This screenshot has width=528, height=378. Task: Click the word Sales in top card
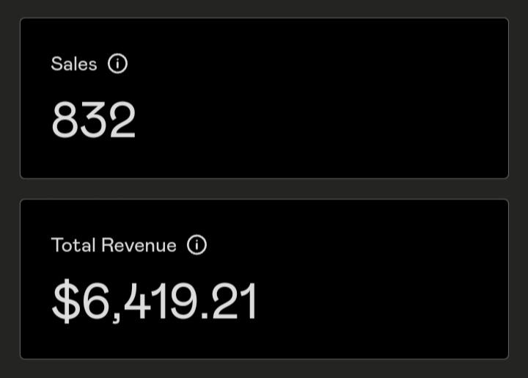coord(74,64)
